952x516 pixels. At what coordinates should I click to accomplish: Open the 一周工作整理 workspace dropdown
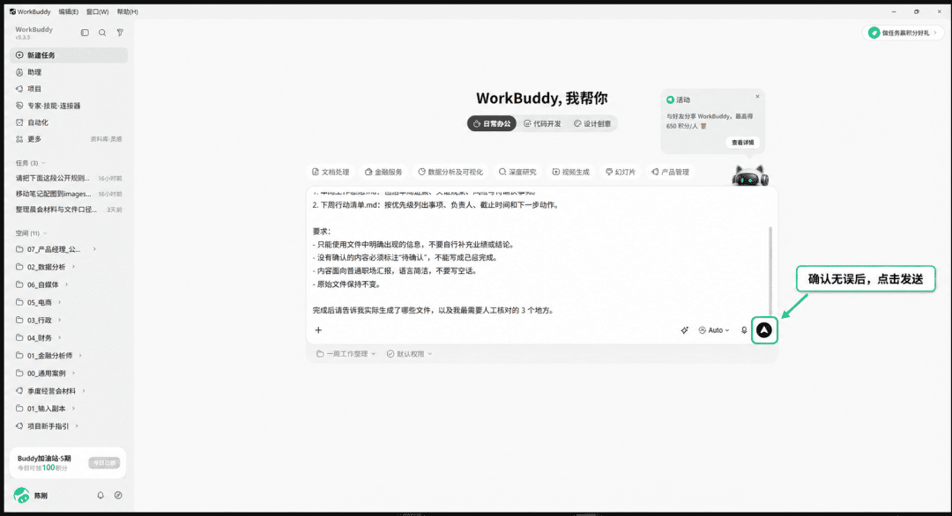[x=346, y=354]
